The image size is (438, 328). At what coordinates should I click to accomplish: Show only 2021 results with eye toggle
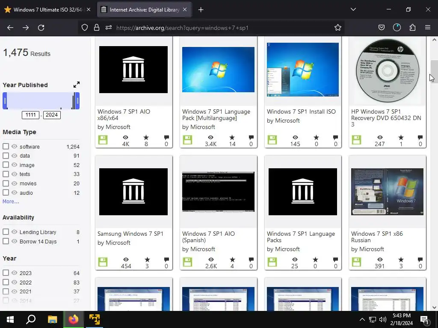[x=14, y=291]
